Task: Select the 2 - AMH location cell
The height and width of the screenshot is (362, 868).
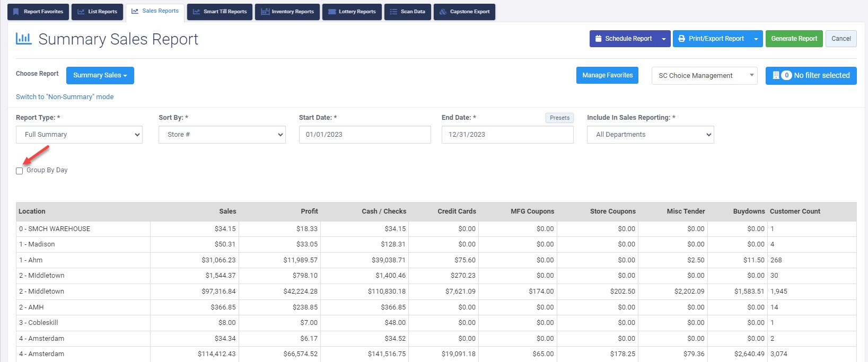Action: pyautogui.click(x=83, y=307)
